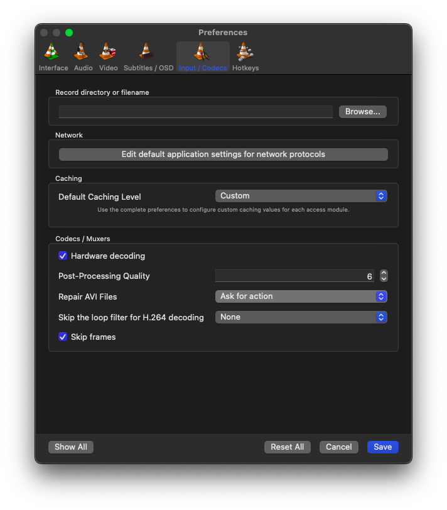Edit default network protocol settings

(223, 154)
